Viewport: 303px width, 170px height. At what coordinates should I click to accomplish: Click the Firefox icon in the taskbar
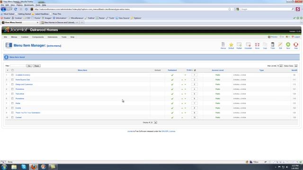tap(34, 167)
